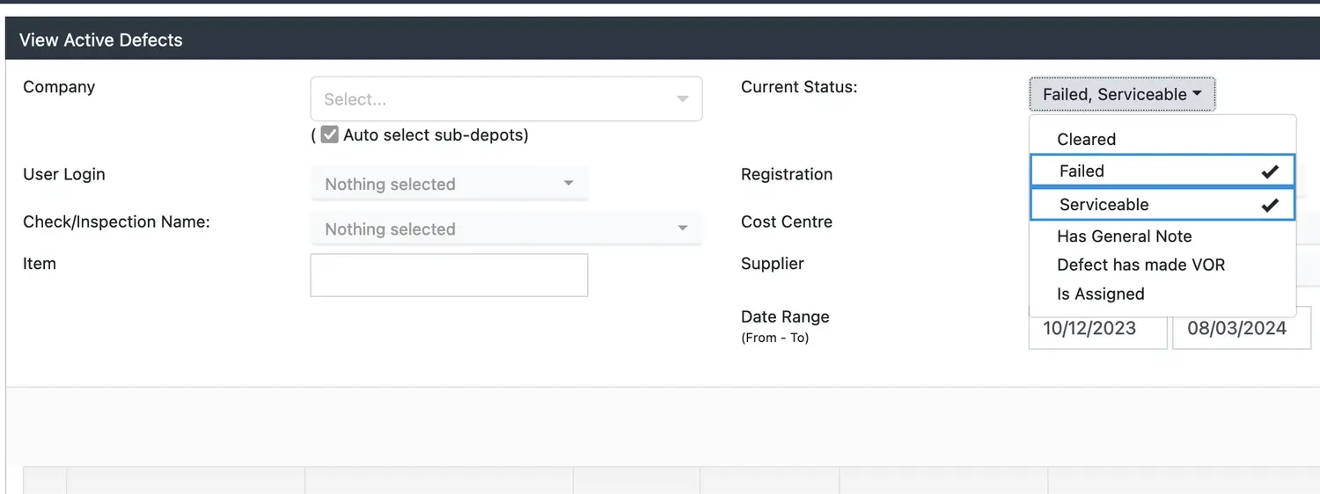
Task: Click the small caret on Current Status button
Action: (1198, 94)
